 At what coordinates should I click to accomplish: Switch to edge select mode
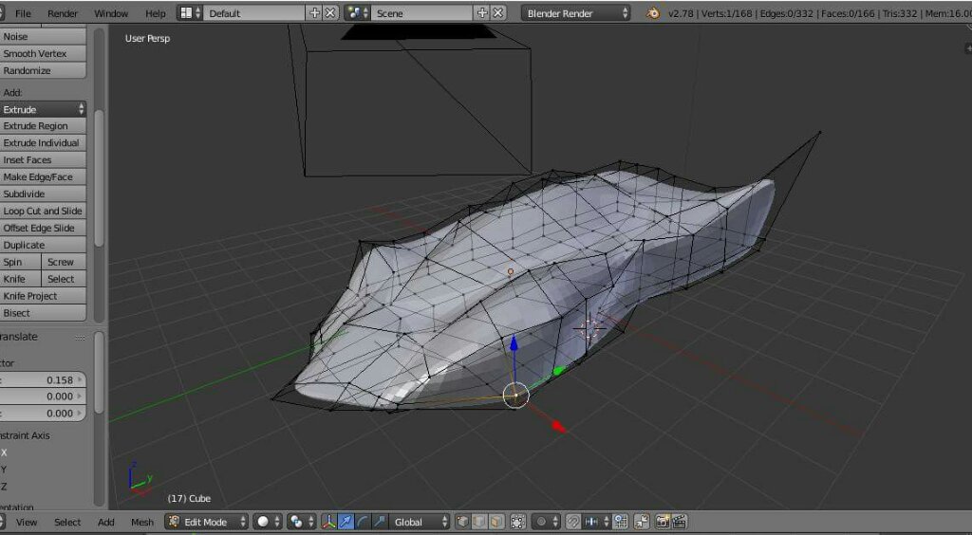[x=479, y=522]
